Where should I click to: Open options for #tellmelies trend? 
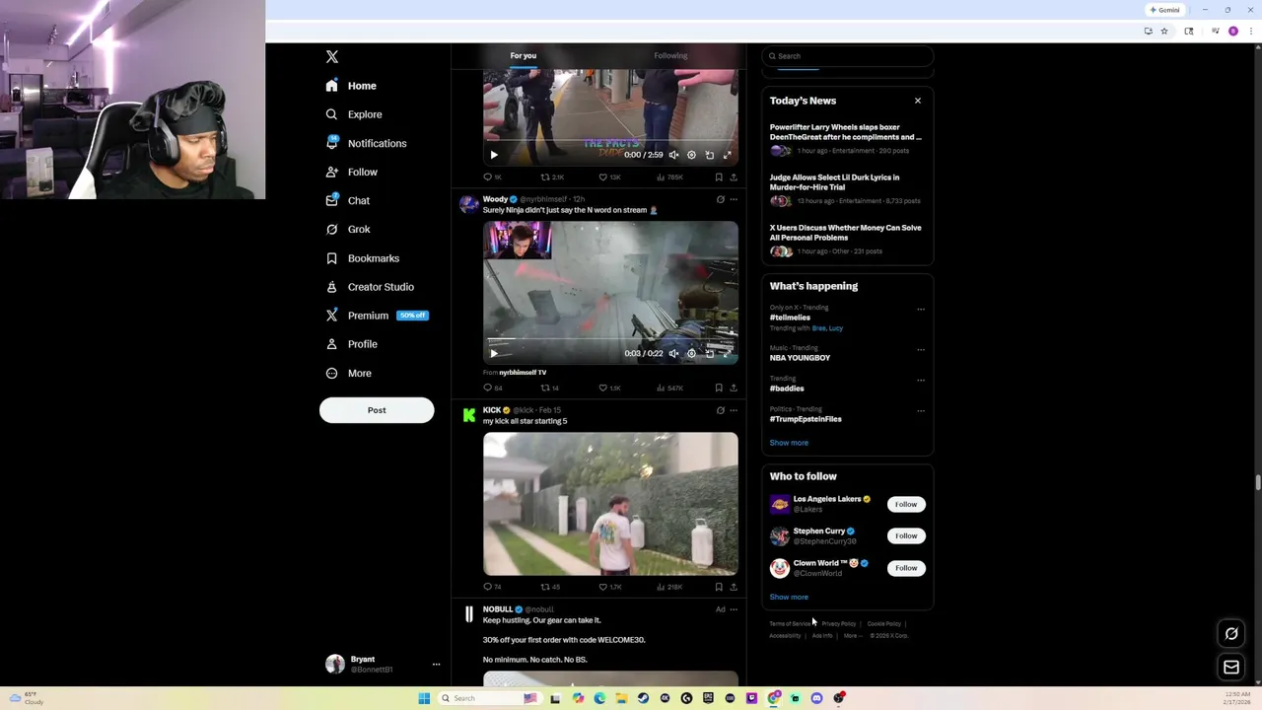921,309
